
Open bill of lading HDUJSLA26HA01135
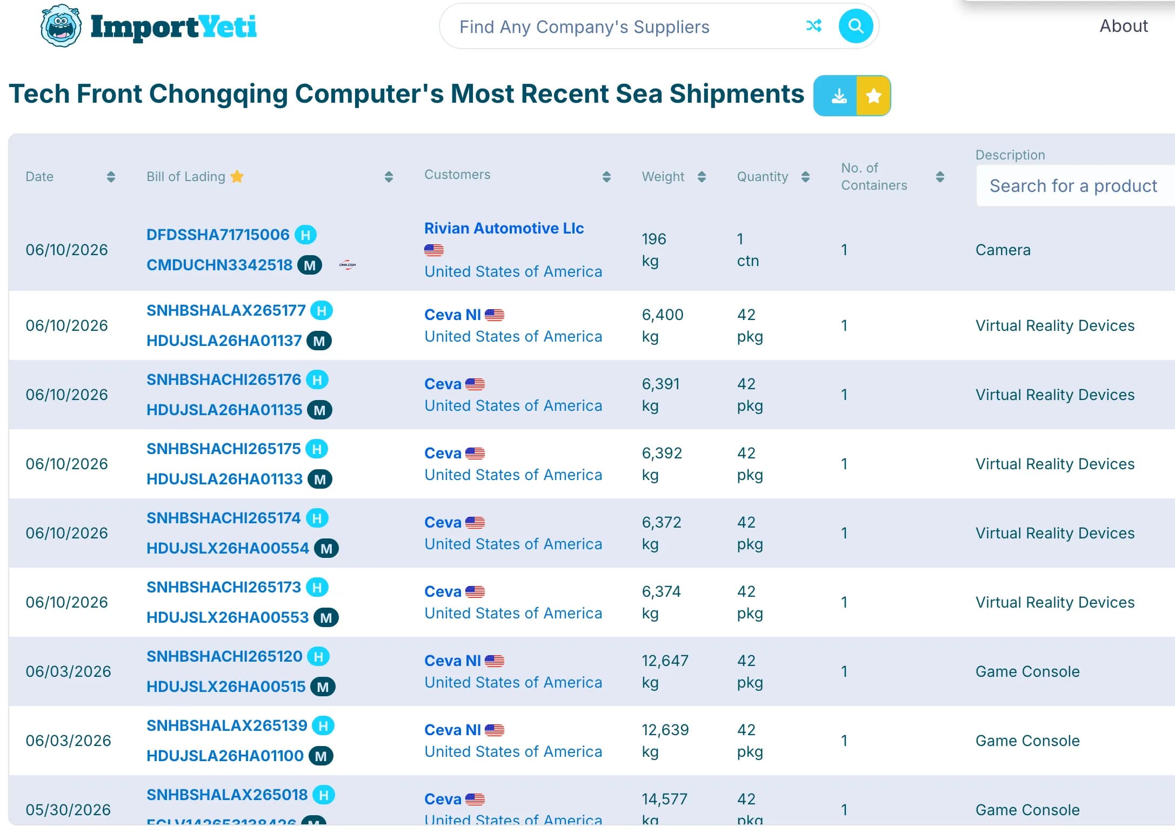pyautogui.click(x=224, y=410)
